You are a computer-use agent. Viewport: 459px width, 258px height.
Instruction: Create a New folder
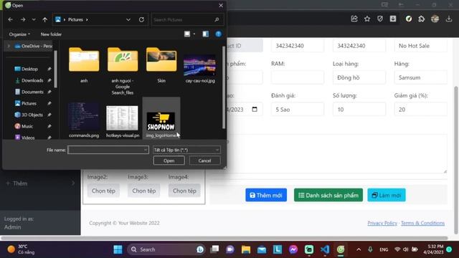tap(51, 34)
